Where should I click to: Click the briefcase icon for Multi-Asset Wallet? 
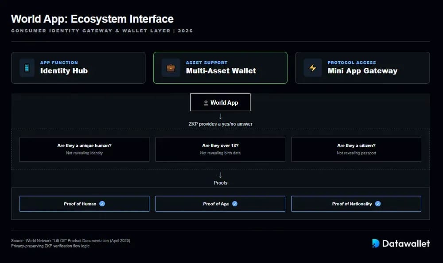click(171, 68)
